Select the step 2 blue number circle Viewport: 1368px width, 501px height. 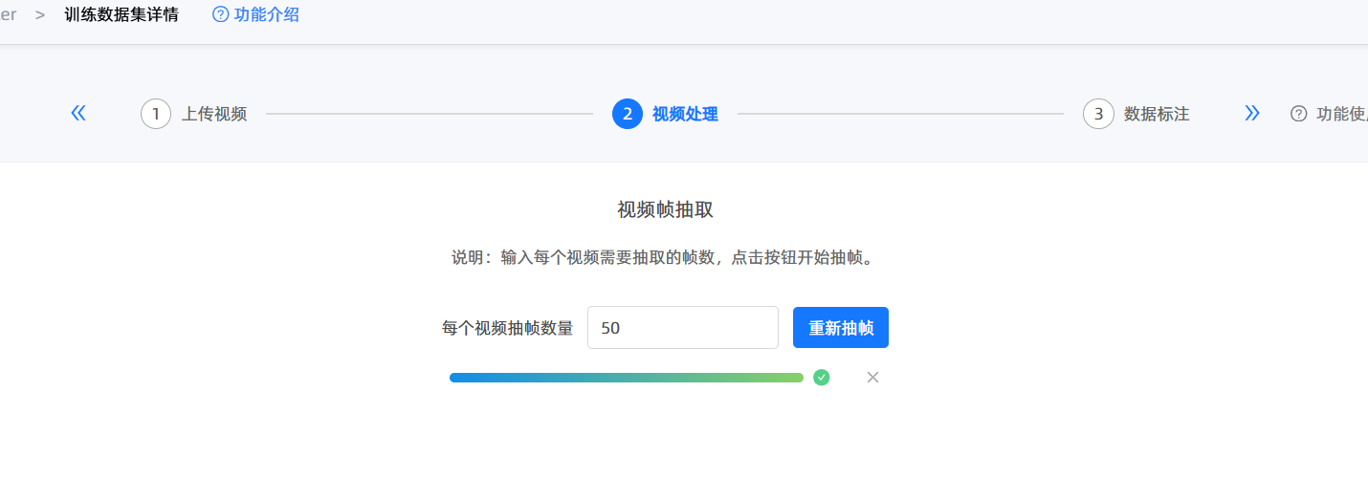(628, 114)
